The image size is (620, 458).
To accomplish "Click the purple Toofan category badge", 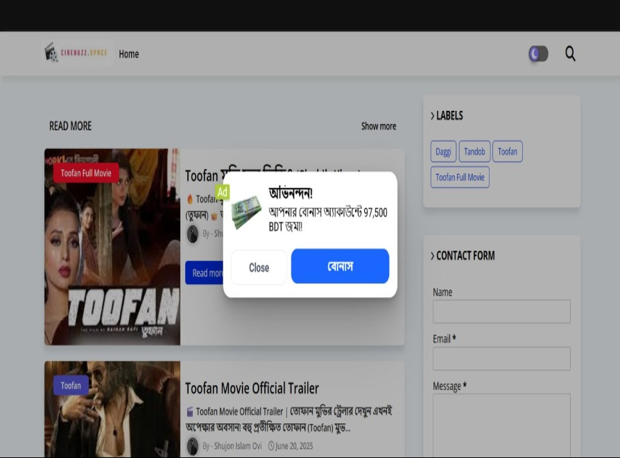I will pyautogui.click(x=71, y=385).
